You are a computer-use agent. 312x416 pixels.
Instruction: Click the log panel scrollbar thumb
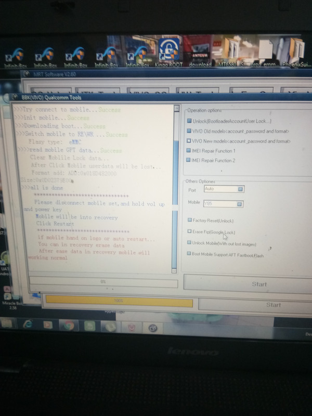[x=175, y=173]
